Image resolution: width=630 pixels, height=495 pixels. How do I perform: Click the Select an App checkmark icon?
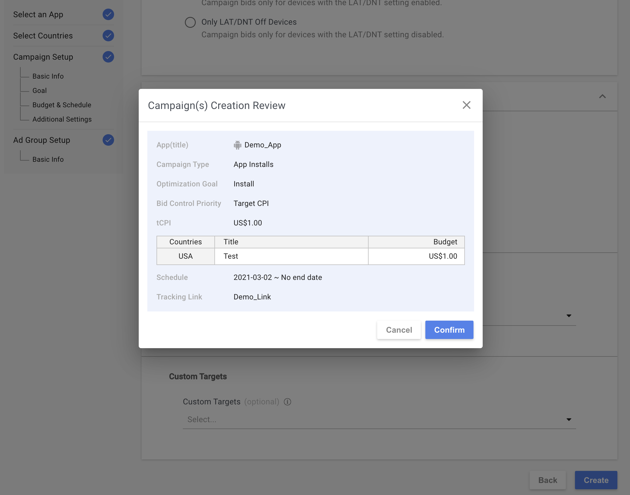click(108, 15)
